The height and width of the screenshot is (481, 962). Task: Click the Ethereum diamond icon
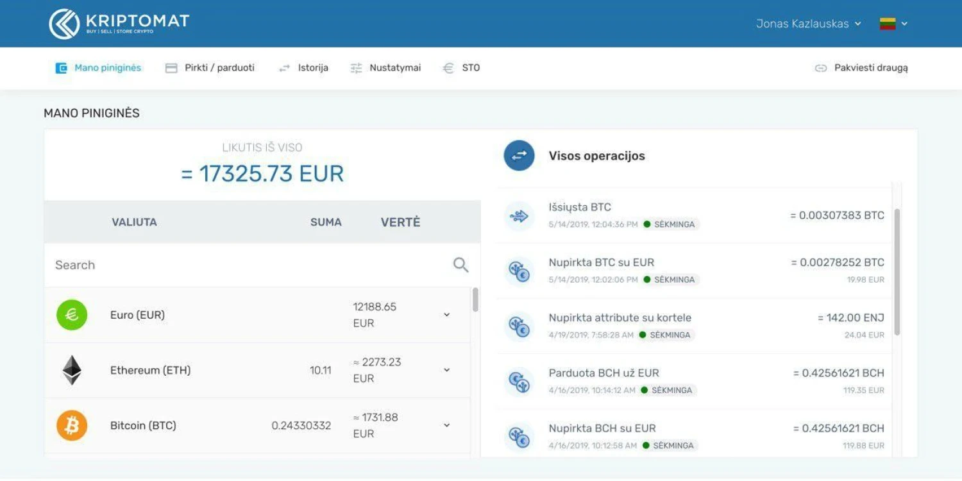[72, 370]
